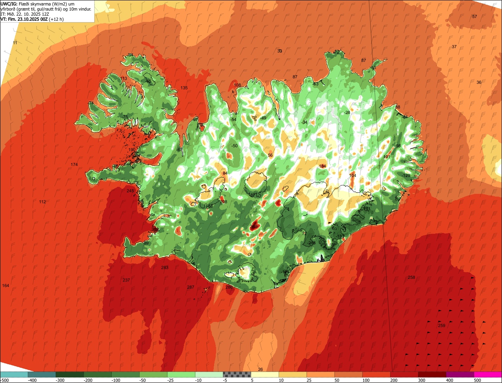Screen dimensions: 502x383
Task: Click the flux value 184 in the central highlands
Action: 322,166
